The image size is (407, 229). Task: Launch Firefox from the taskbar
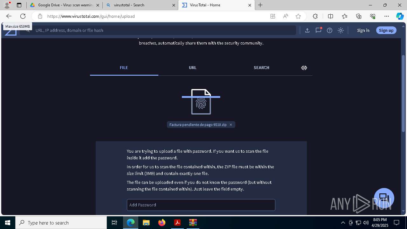pyautogui.click(x=162, y=223)
